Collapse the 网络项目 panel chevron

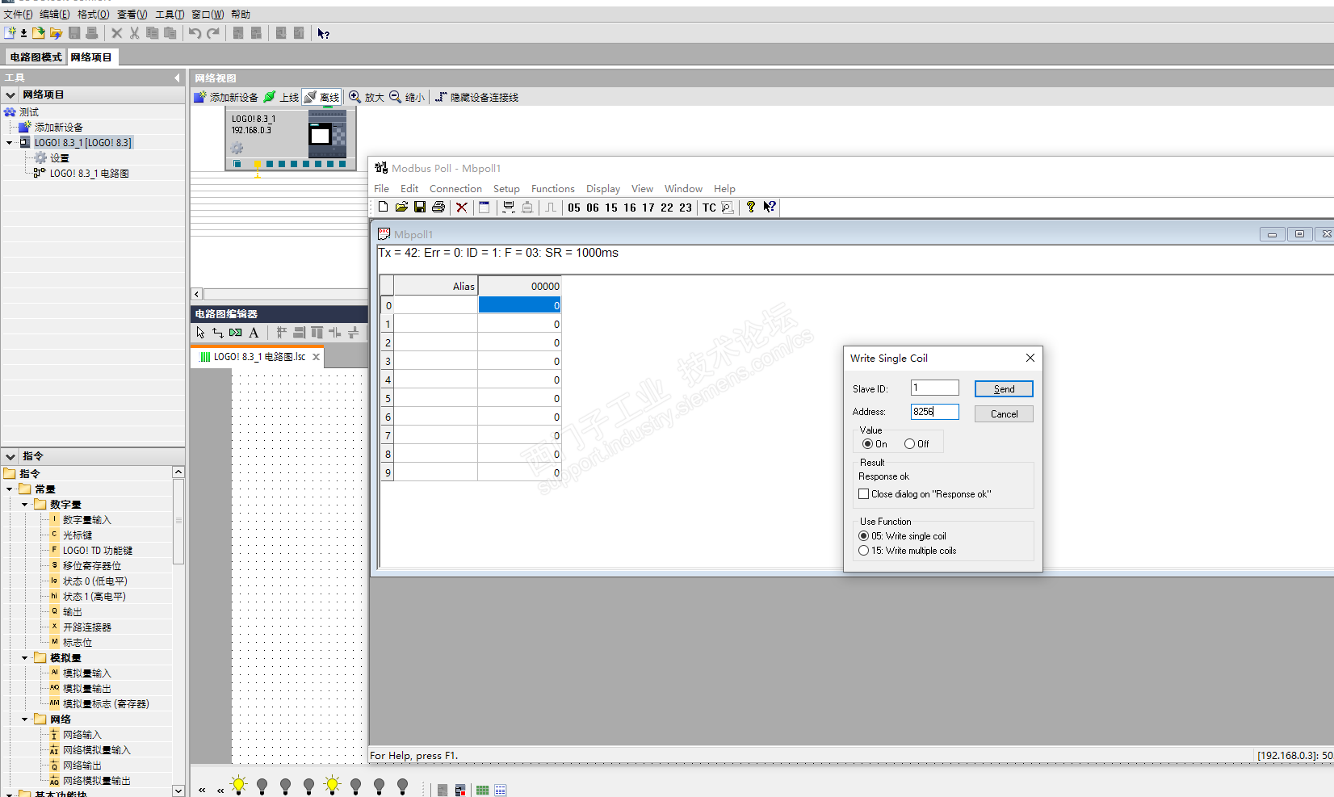click(x=10, y=94)
